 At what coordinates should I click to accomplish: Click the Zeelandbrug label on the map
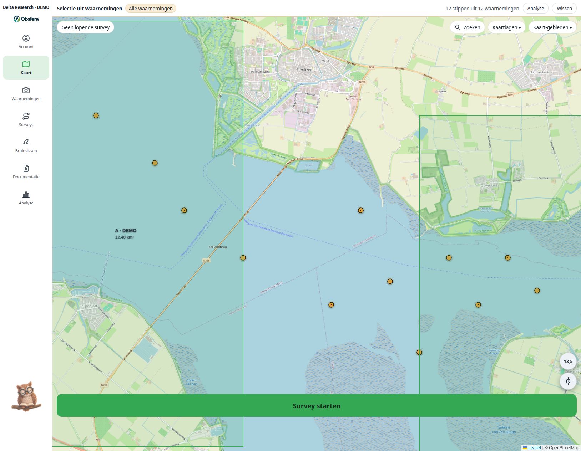click(218, 247)
